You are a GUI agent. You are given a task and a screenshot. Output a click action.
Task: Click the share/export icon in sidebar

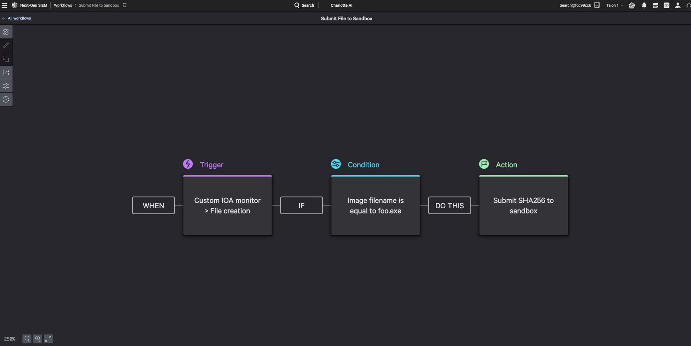6,72
